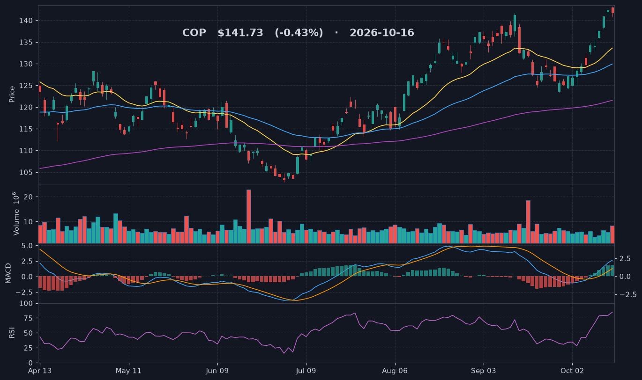Click the 135 price tick label
This screenshot has height=380, width=642.
(x=27, y=42)
